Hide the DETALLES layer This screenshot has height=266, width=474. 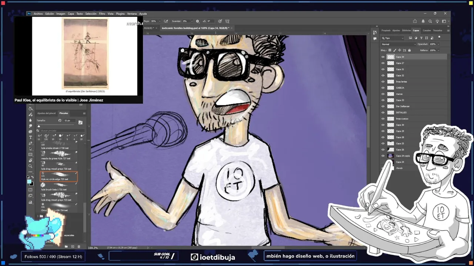click(x=383, y=112)
